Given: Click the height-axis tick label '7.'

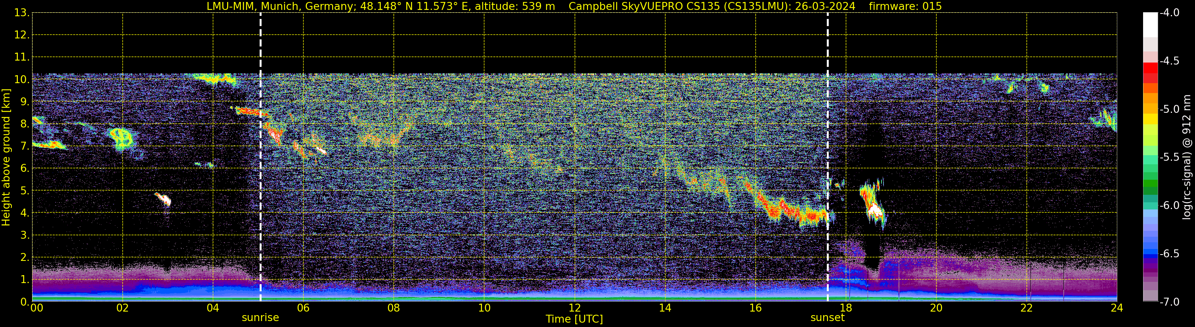Looking at the screenshot, I should tap(25, 146).
